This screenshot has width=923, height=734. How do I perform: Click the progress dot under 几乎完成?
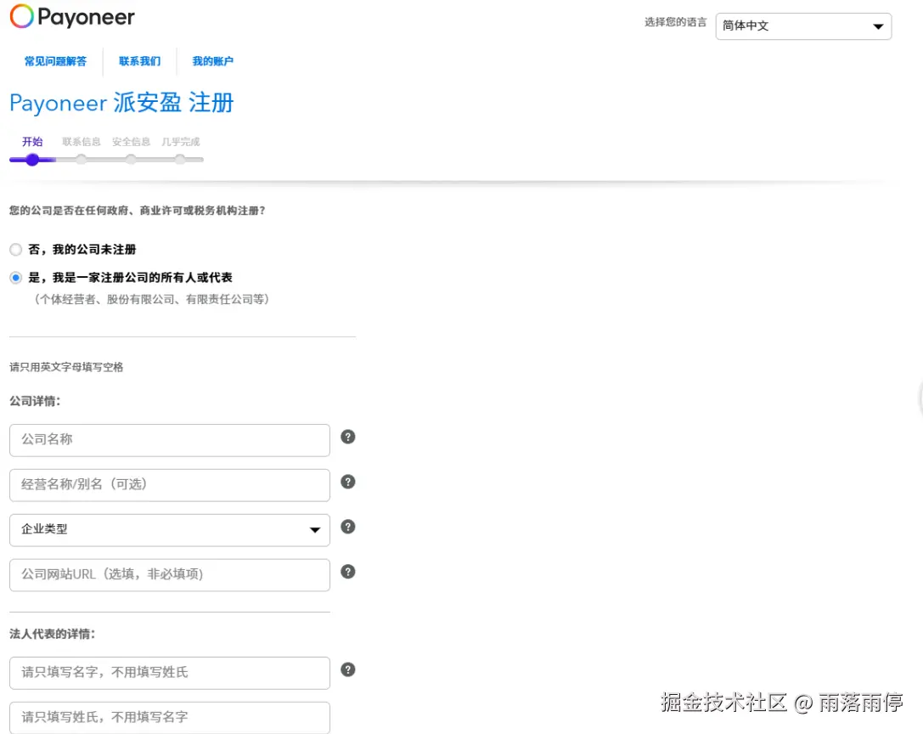180,160
